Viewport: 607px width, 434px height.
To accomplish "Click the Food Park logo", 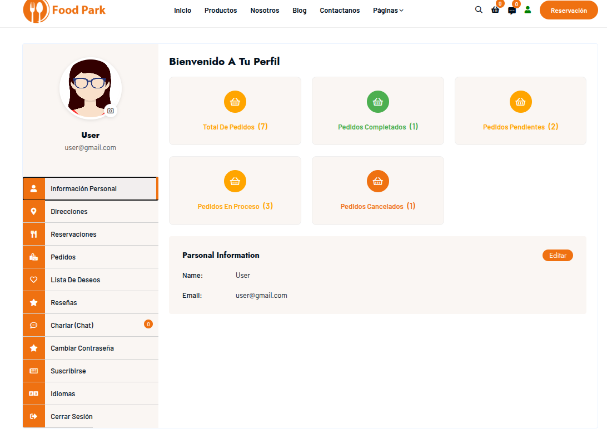I will [x=64, y=11].
